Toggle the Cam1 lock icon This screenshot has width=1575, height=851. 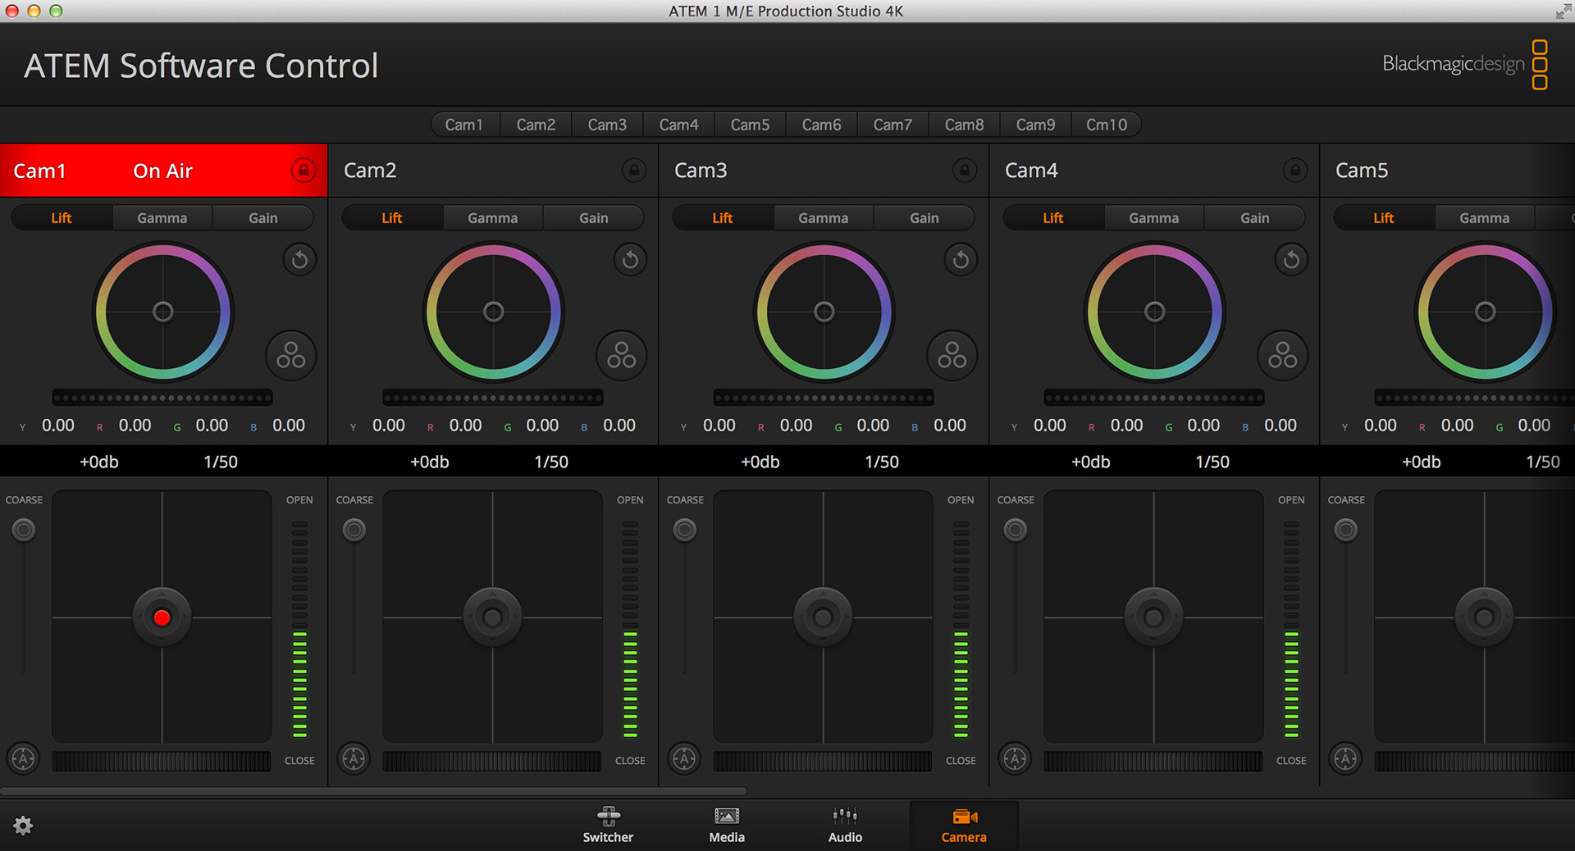304,171
